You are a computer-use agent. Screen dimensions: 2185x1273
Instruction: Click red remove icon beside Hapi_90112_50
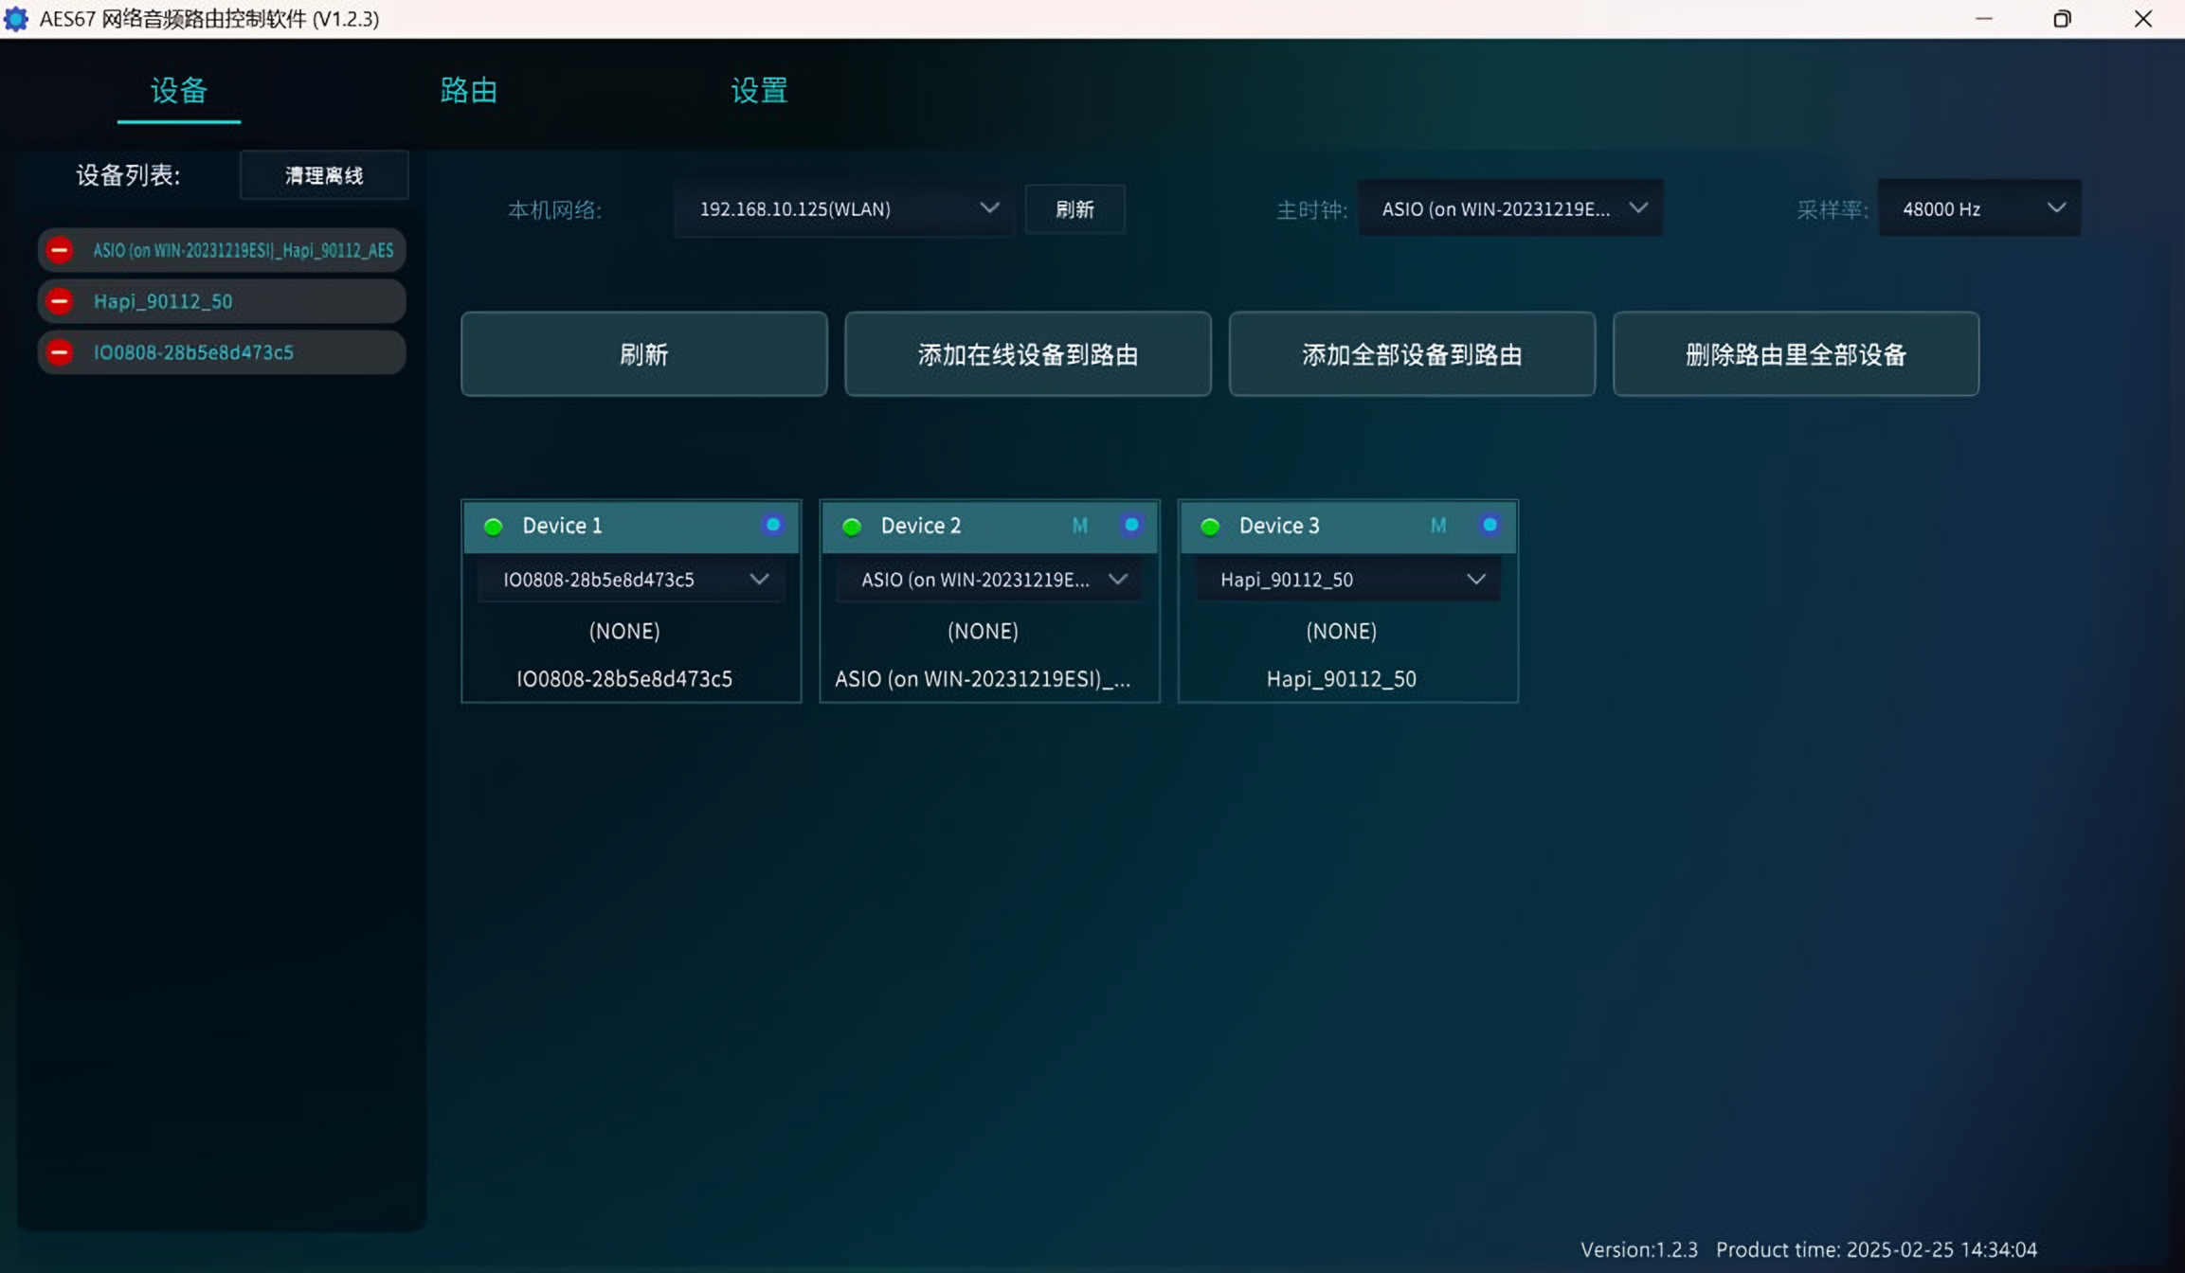point(60,301)
